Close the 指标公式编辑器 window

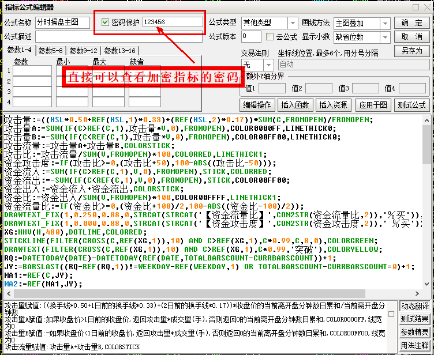(x=427, y=7)
